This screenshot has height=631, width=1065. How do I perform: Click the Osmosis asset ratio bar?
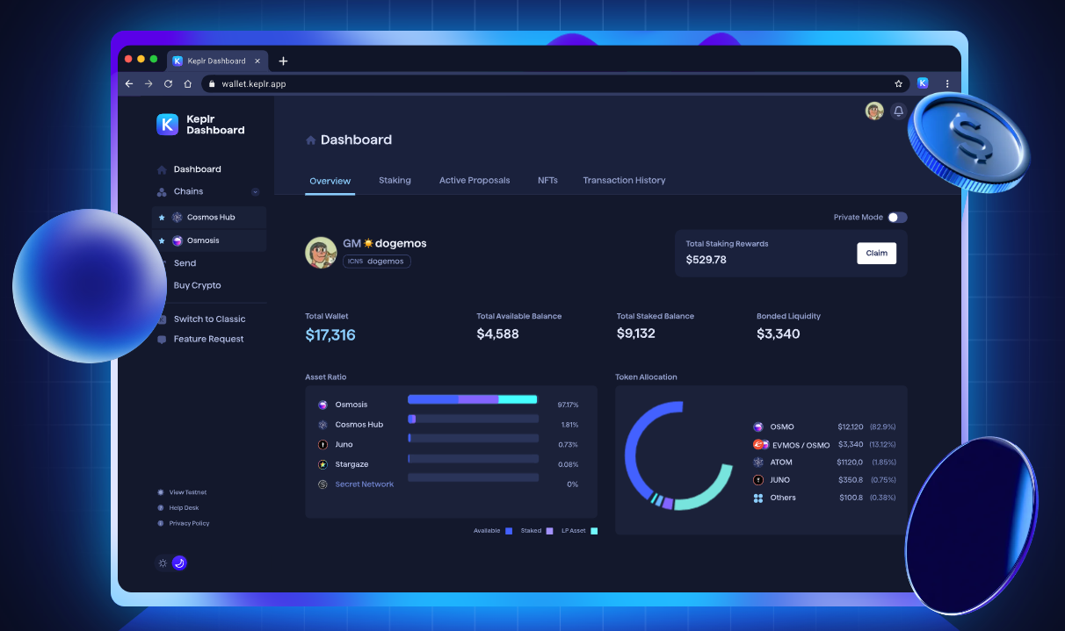click(473, 399)
